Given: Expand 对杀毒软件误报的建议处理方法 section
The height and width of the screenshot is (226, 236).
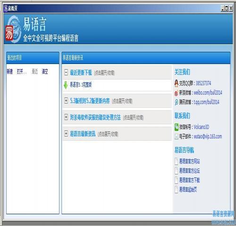Looking at the screenshot, I should [x=66, y=117].
